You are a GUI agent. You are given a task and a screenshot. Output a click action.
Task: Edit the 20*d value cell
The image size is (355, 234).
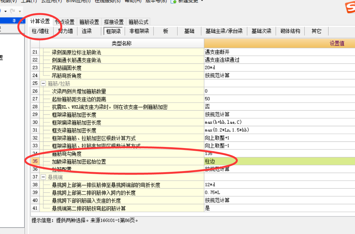point(280,68)
